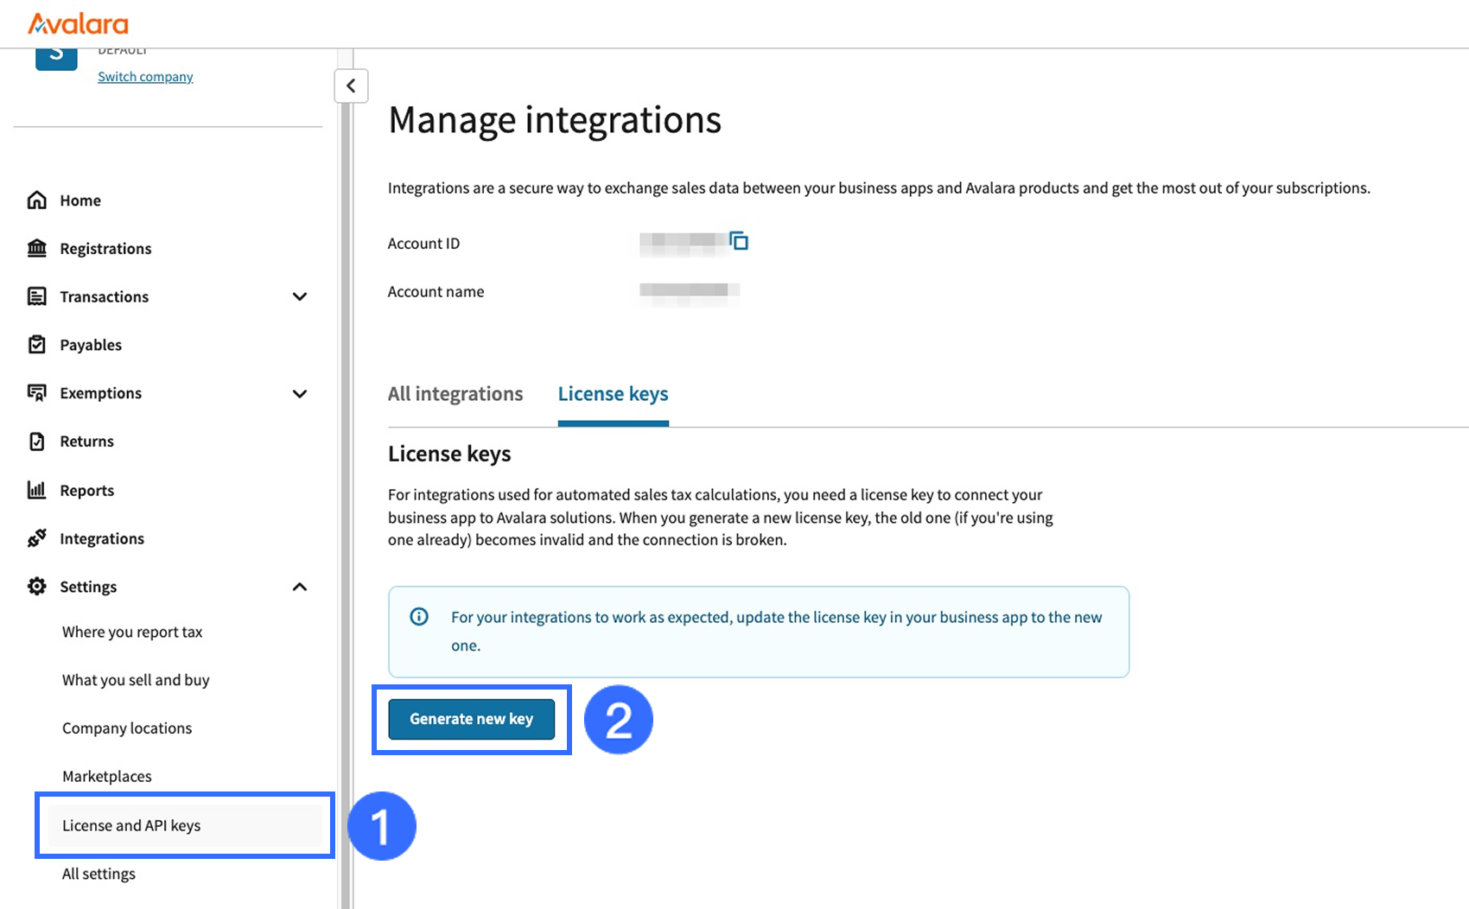Click the Reports bar chart icon
The width and height of the screenshot is (1469, 909).
coord(37,490)
